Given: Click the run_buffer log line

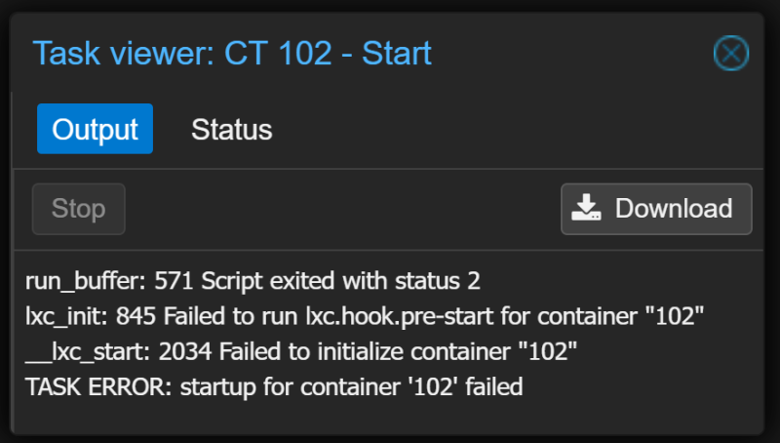Looking at the screenshot, I should pos(253,281).
